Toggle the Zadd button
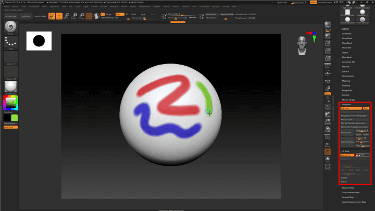375x211 pixels. tap(133, 15)
